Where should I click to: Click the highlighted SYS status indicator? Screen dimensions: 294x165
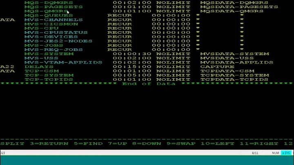click(x=286, y=153)
